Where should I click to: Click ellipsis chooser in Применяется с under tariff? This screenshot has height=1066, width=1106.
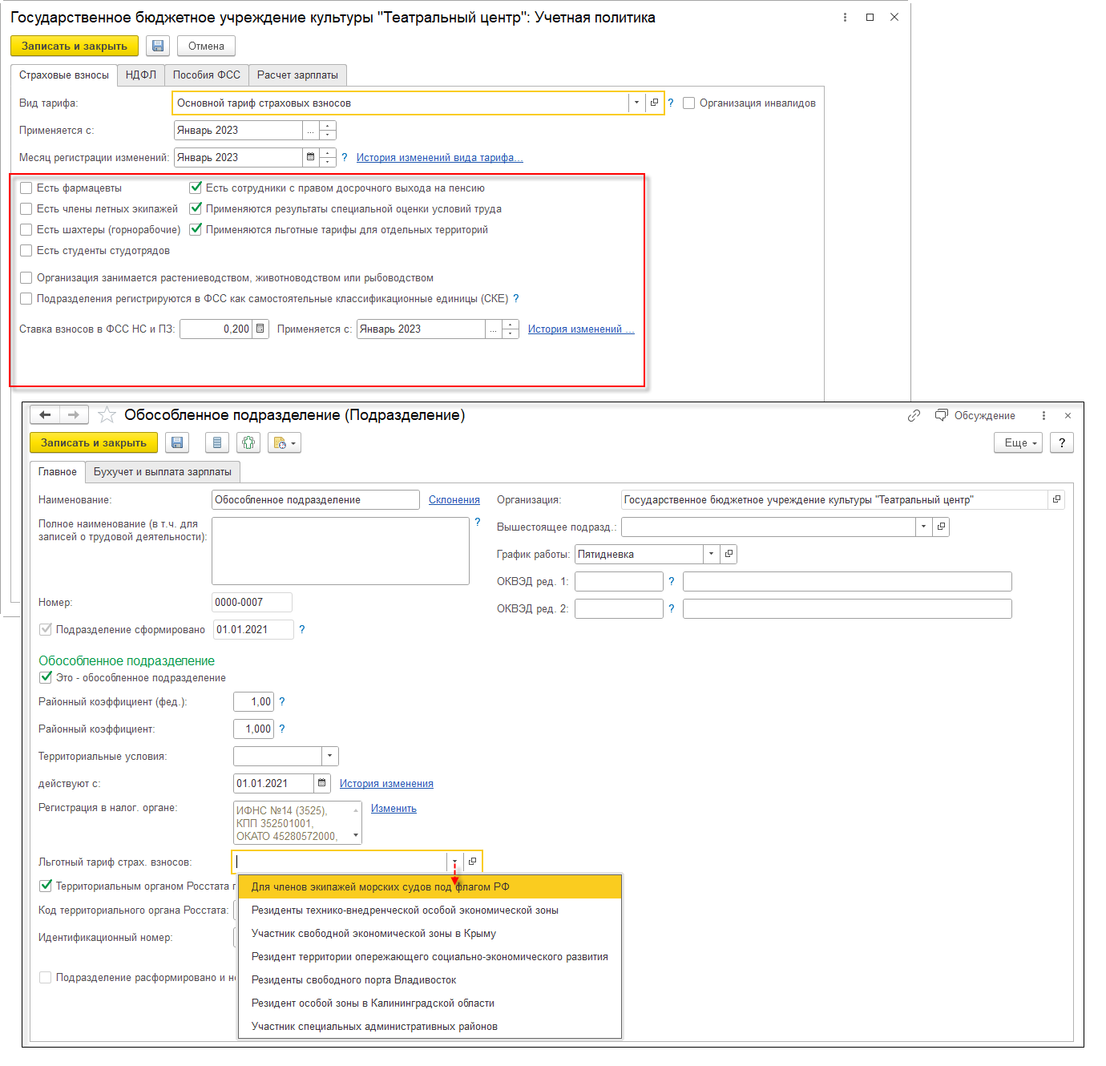[310, 130]
